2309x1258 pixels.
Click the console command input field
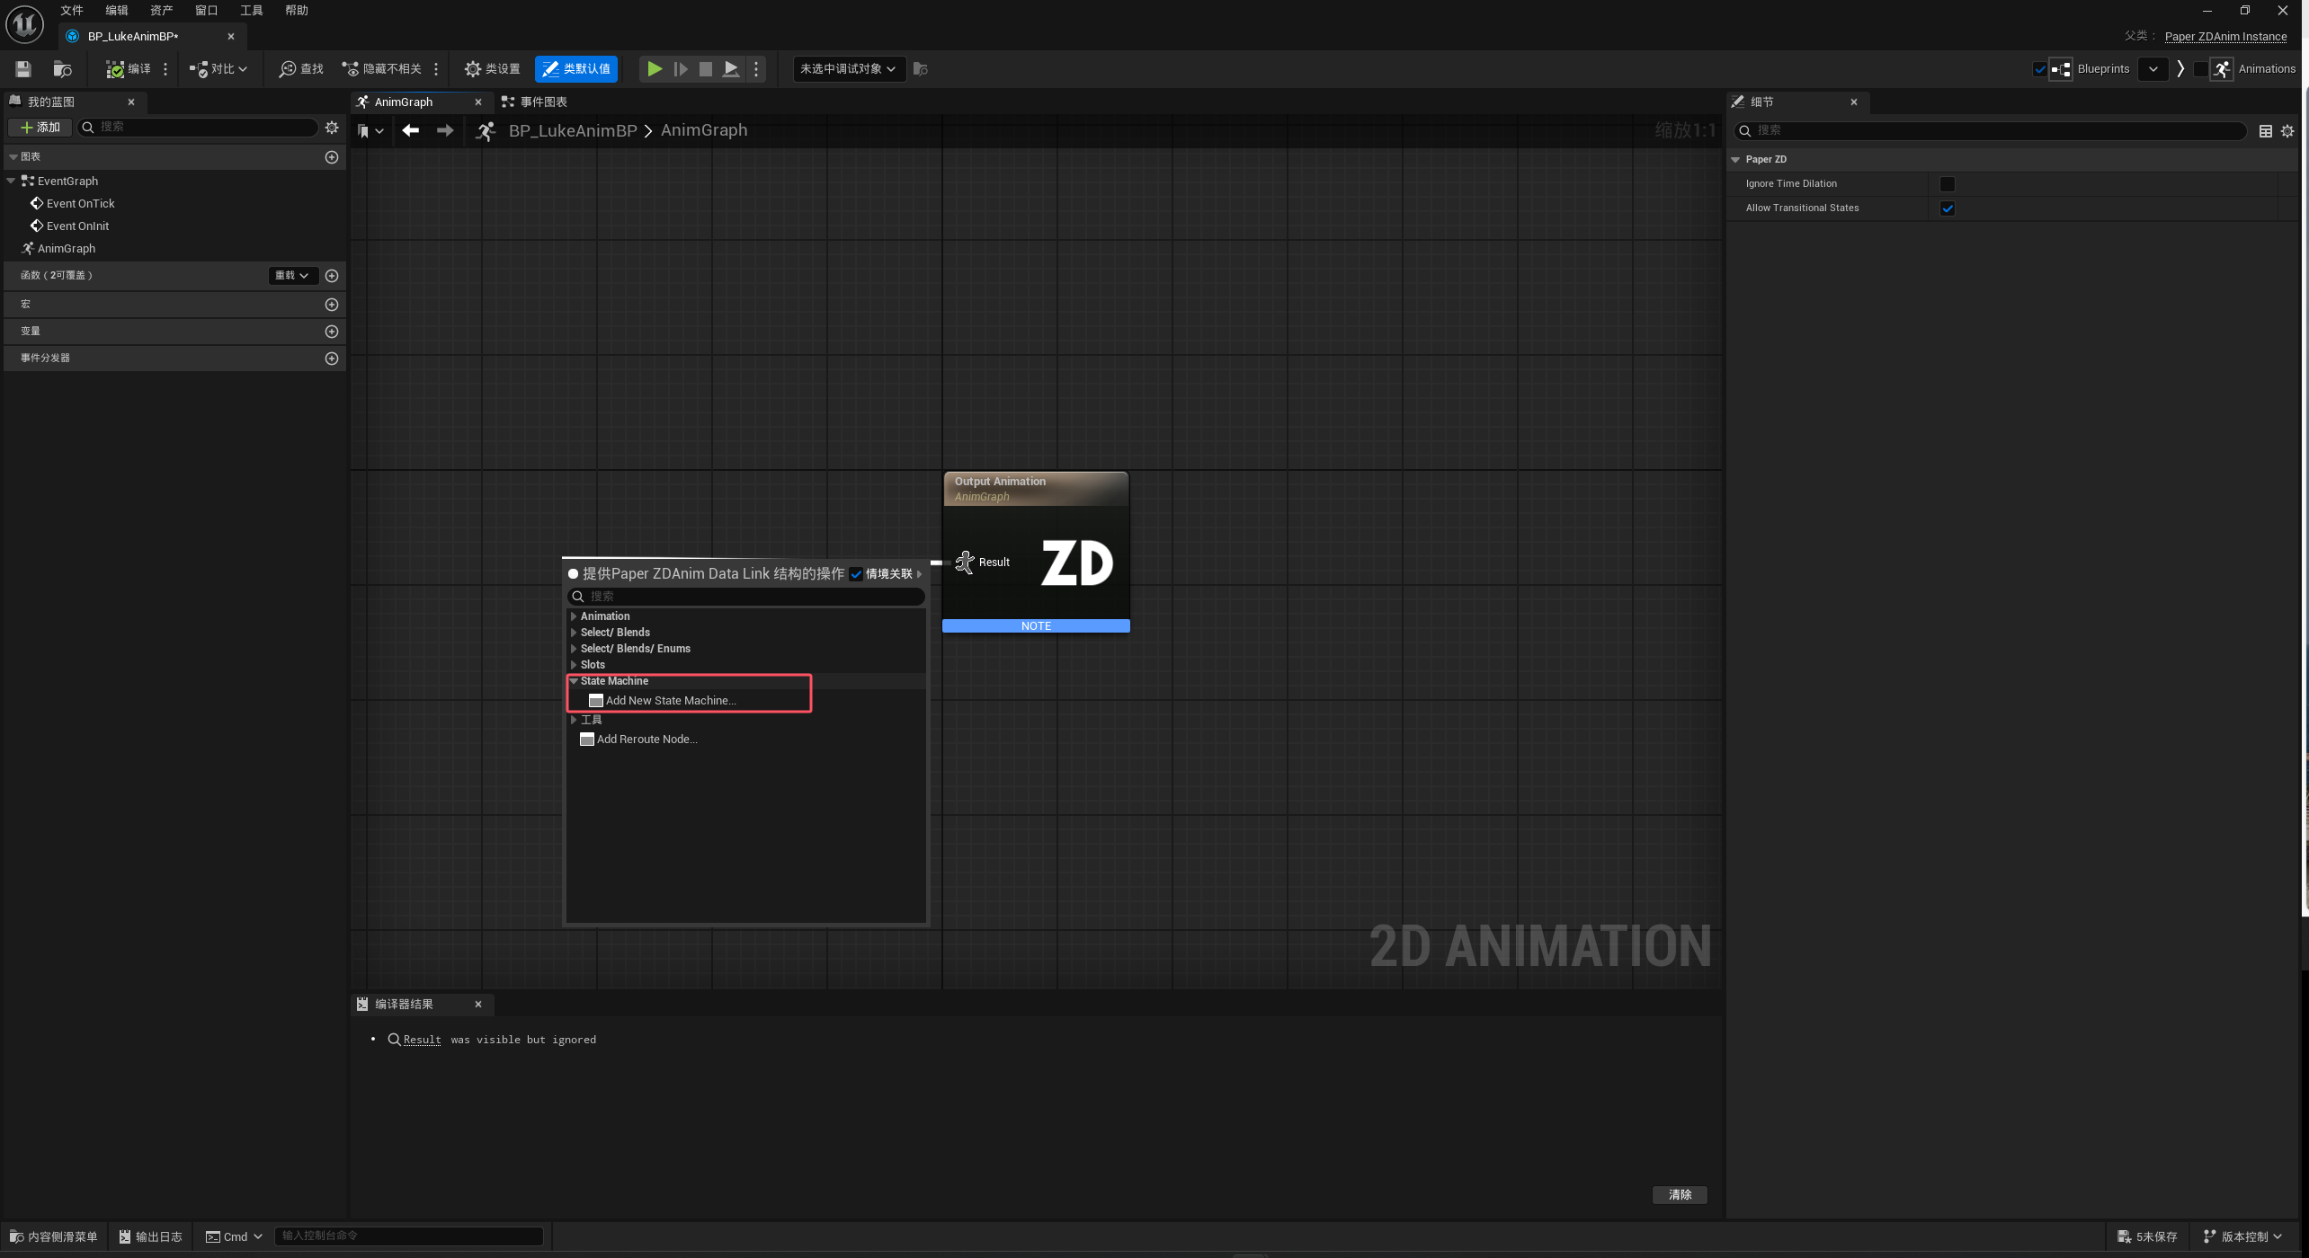point(409,1236)
